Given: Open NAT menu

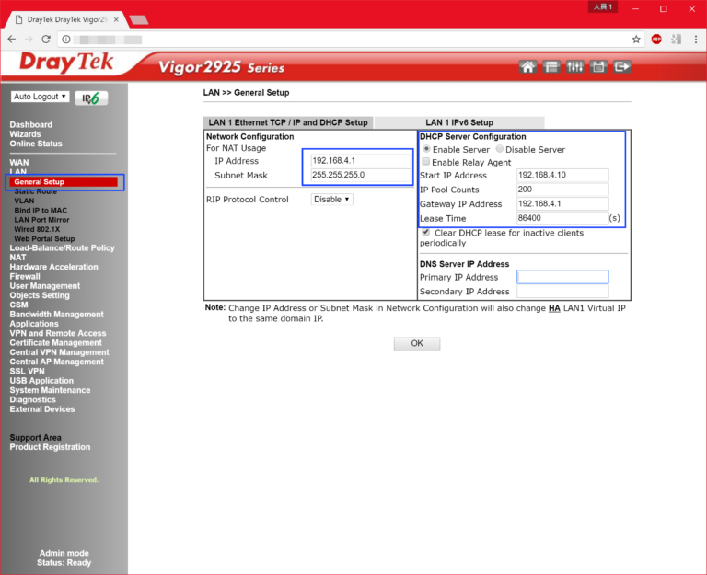Looking at the screenshot, I should [18, 258].
